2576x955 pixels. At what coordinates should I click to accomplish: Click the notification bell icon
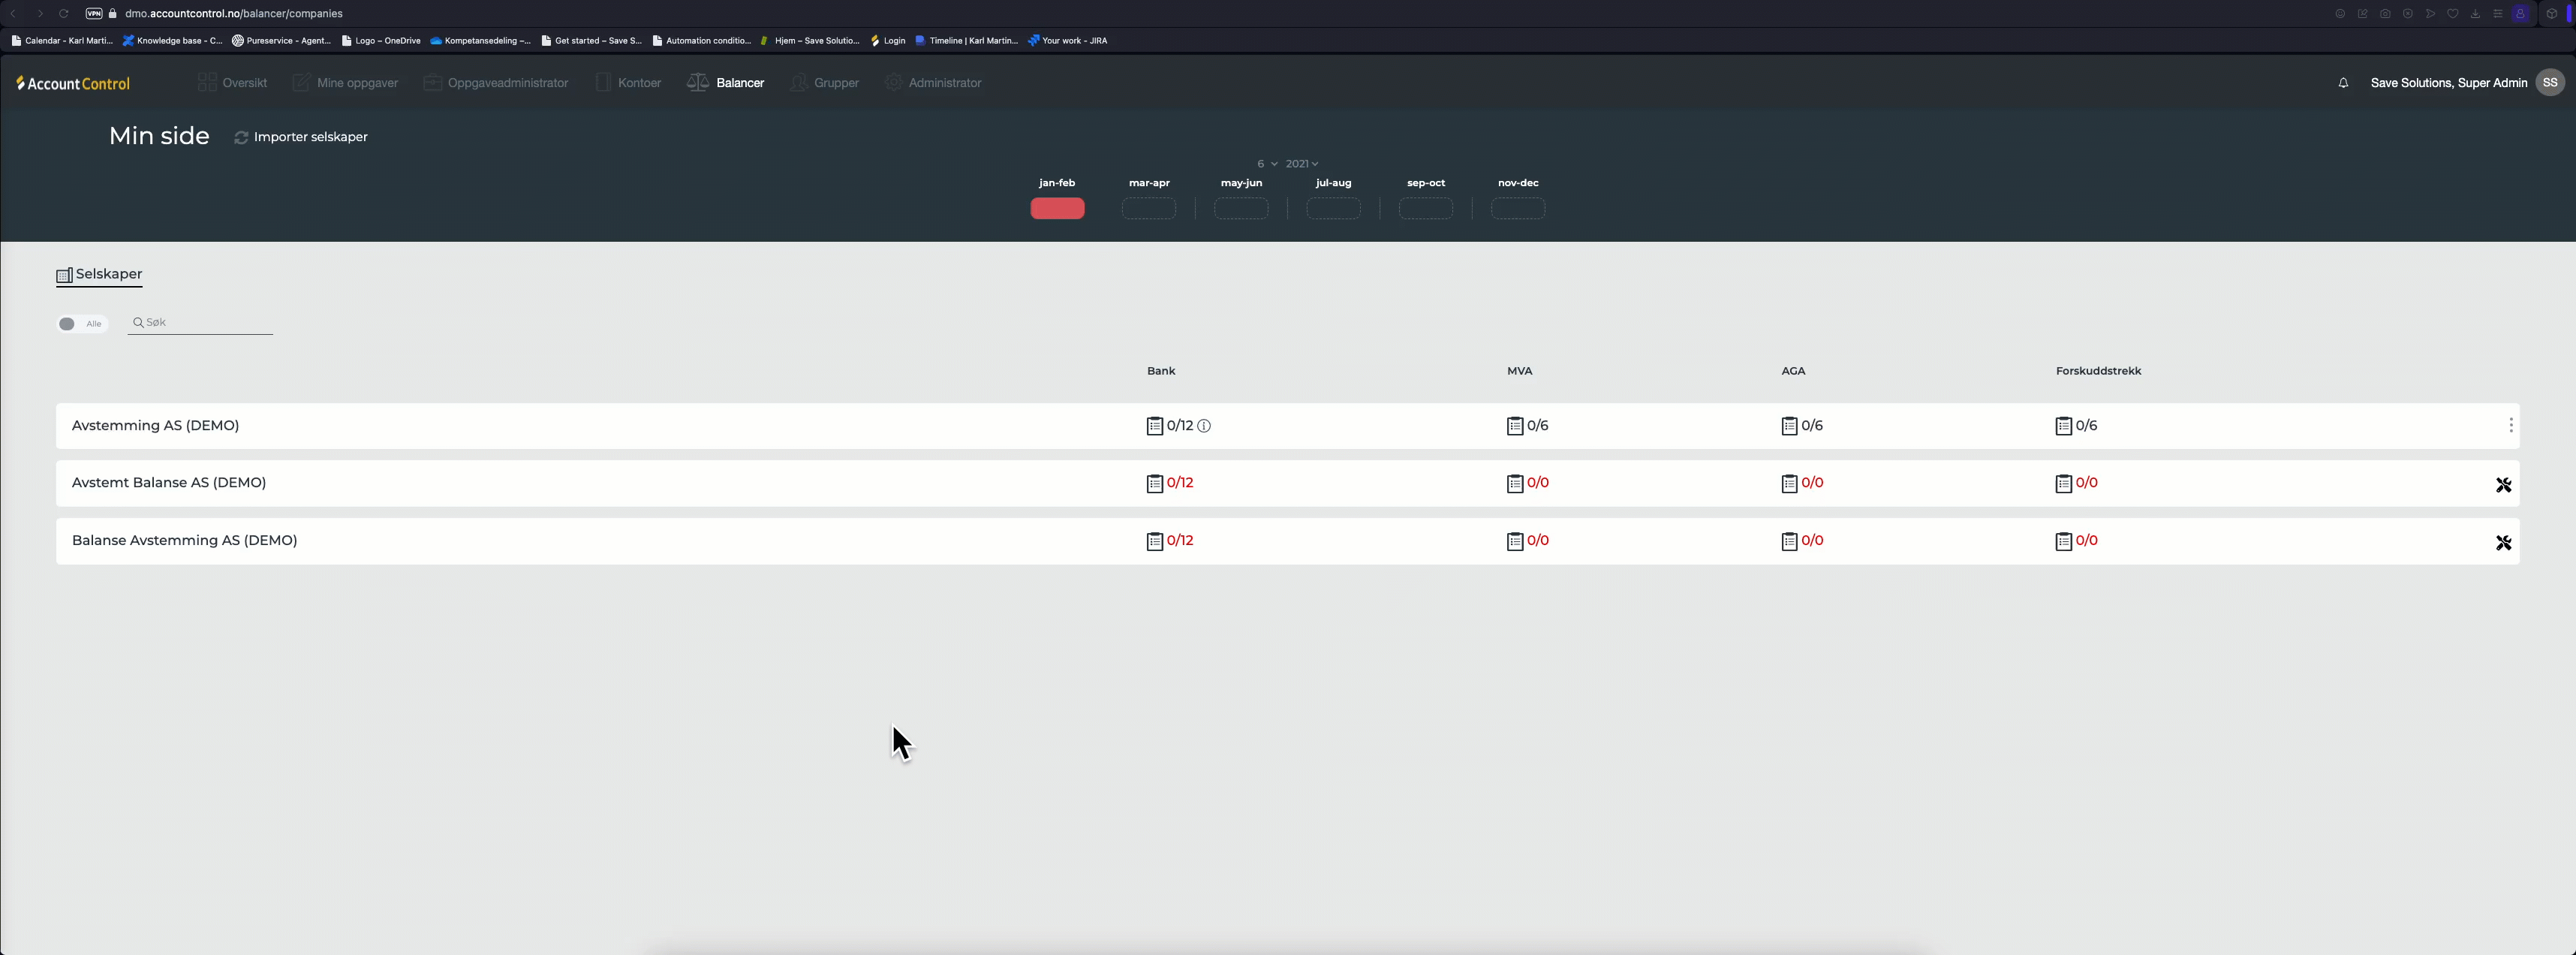point(2343,83)
